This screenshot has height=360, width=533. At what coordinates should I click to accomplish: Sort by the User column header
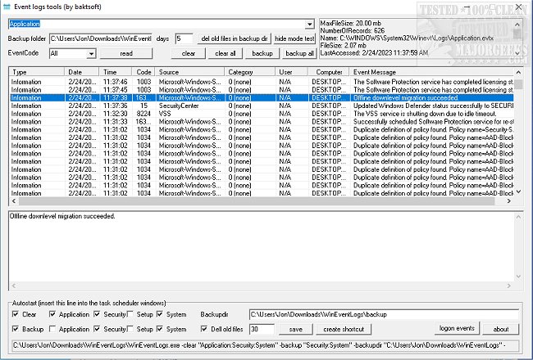point(292,72)
